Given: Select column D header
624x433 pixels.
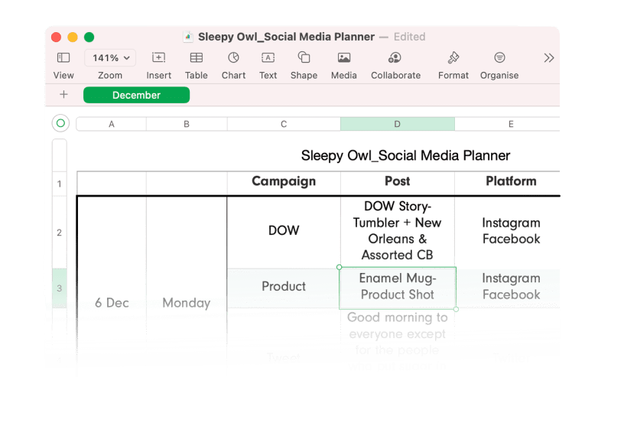Looking at the screenshot, I should pos(397,124).
